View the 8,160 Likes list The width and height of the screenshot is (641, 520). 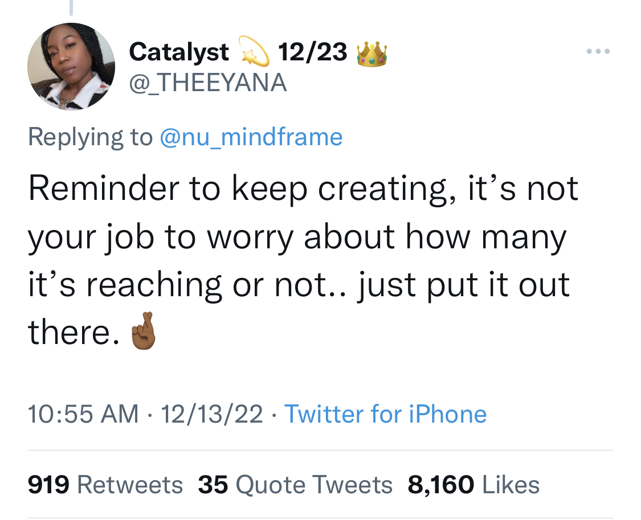pyautogui.click(x=473, y=485)
